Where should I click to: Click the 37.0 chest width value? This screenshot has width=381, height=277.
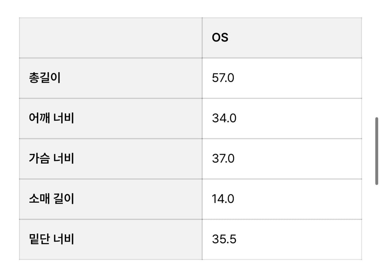pos(223,159)
